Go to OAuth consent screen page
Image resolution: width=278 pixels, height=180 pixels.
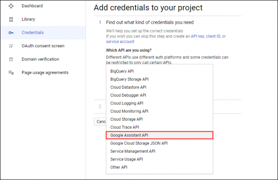[42, 46]
